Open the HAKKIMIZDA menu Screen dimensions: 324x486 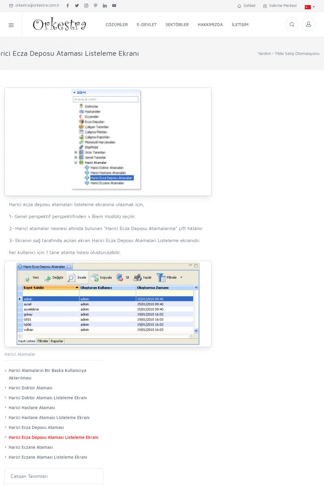[210, 25]
